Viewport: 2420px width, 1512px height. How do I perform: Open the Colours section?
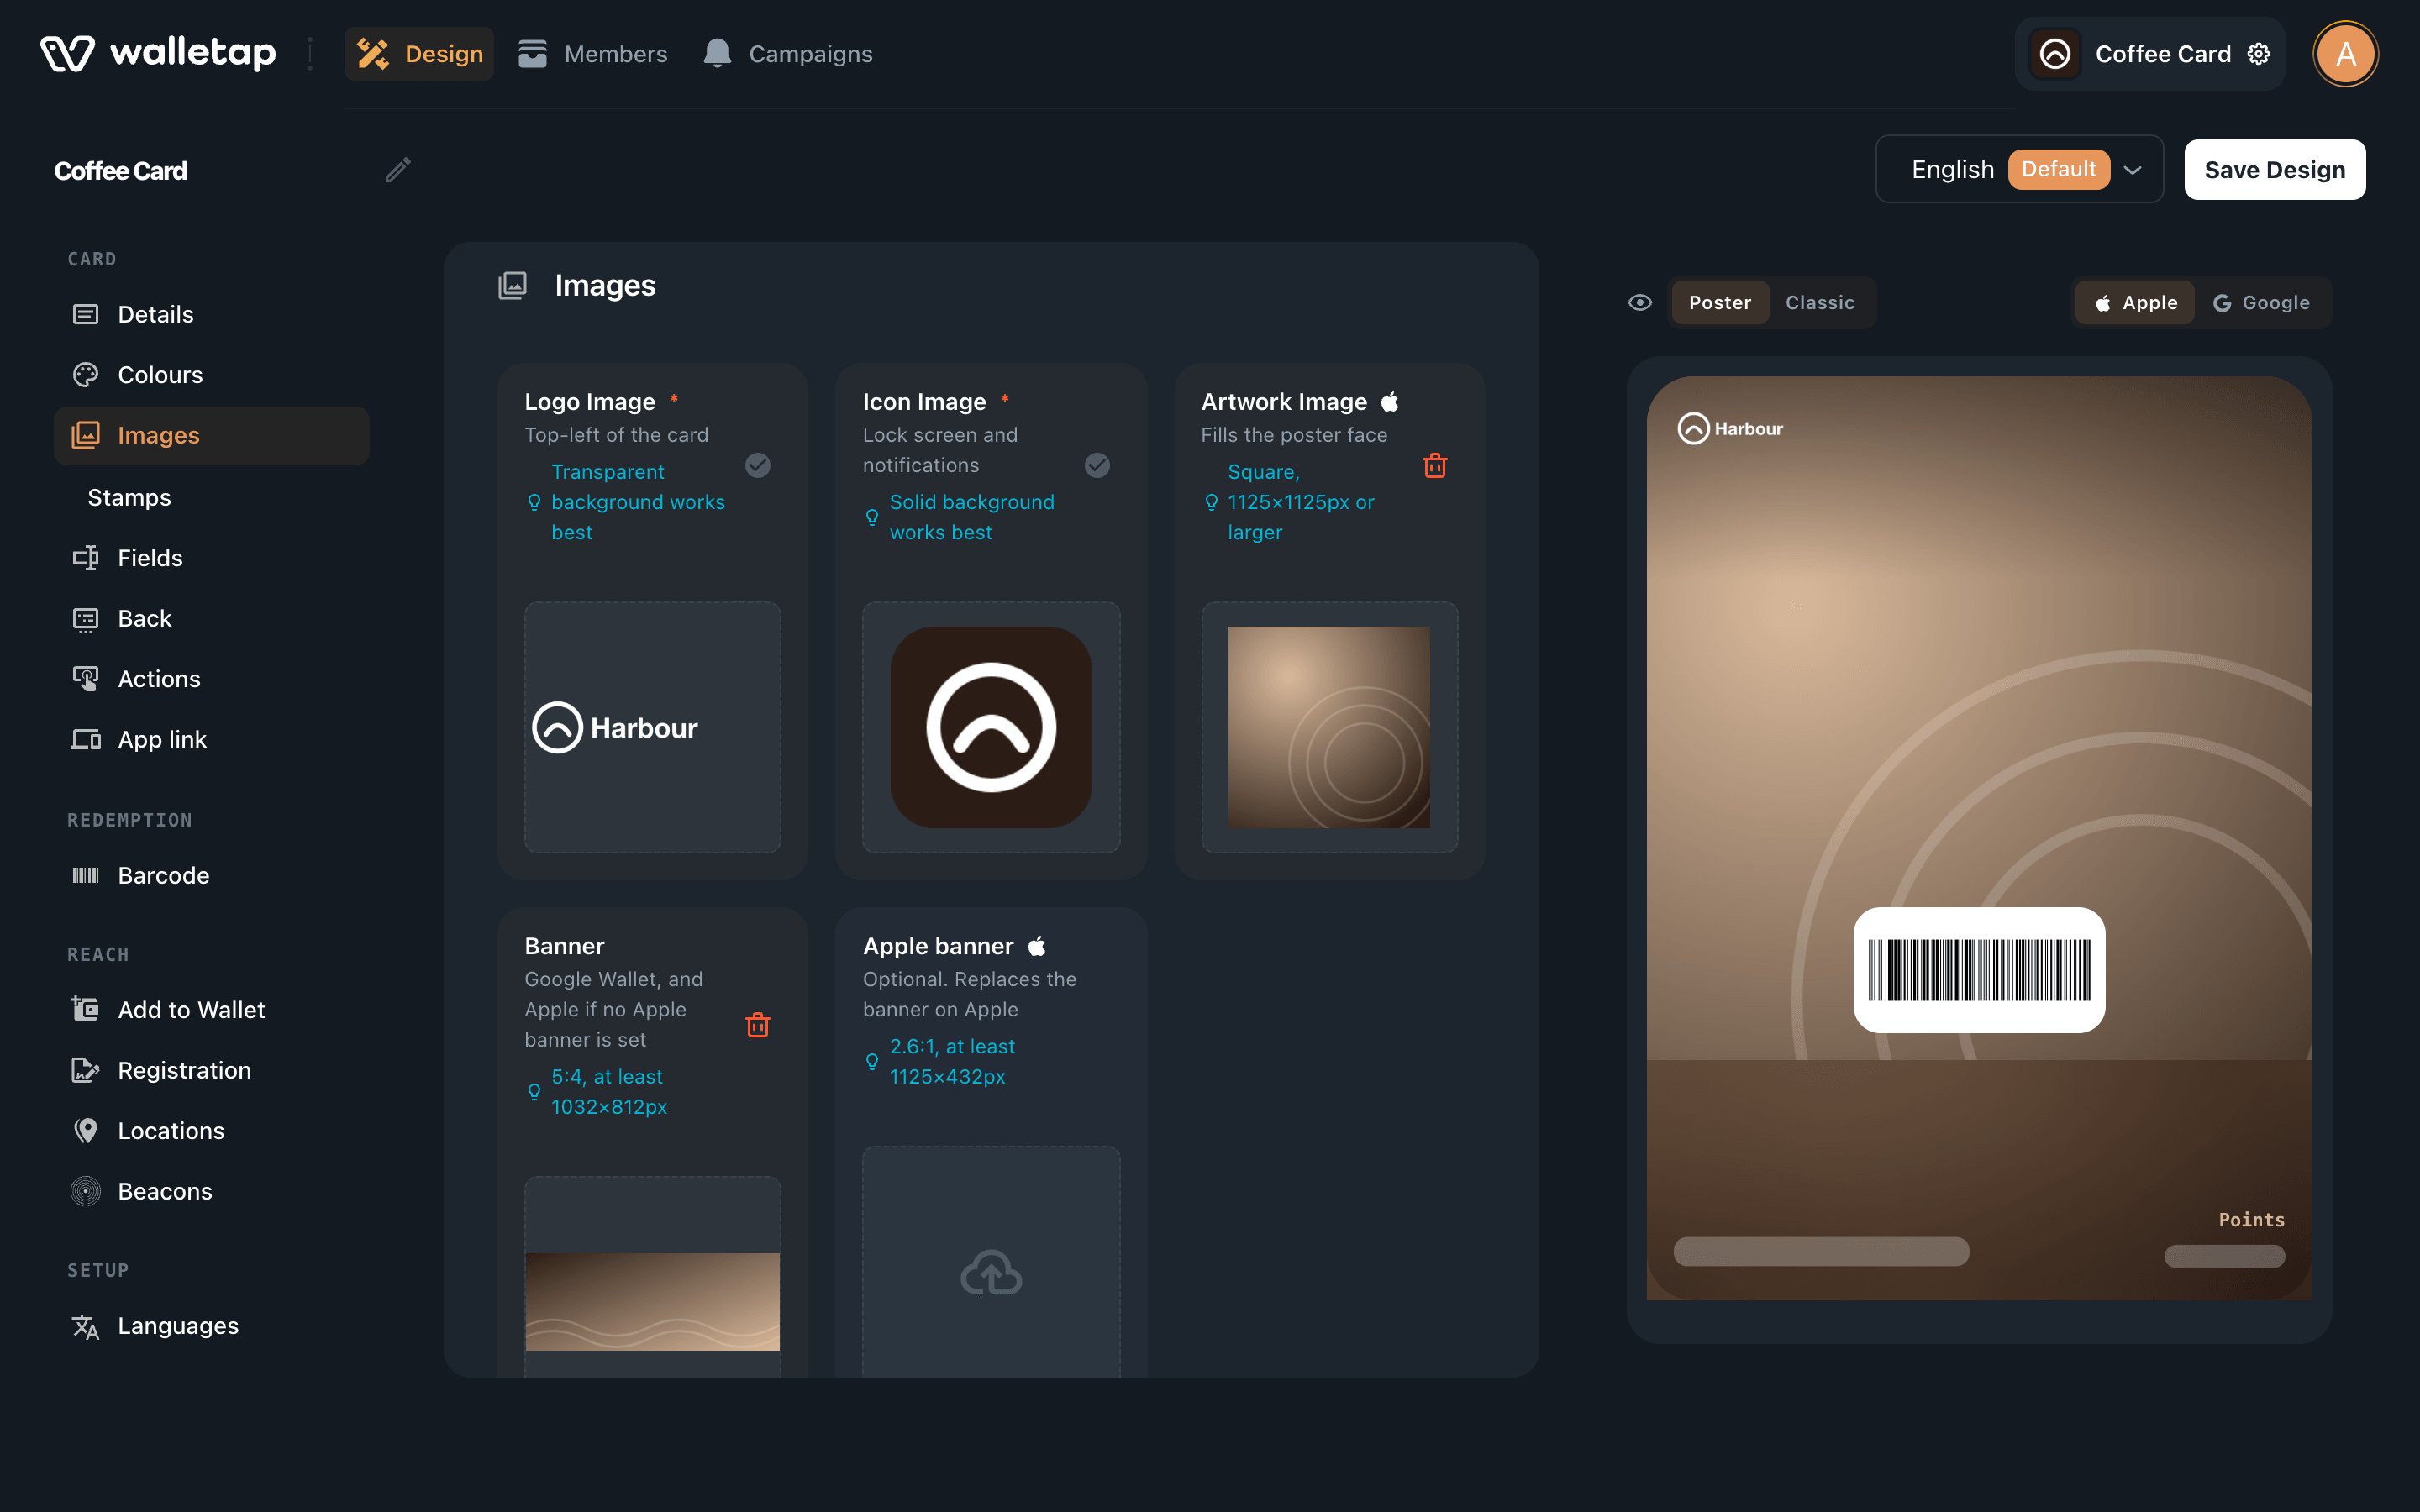tap(212, 375)
